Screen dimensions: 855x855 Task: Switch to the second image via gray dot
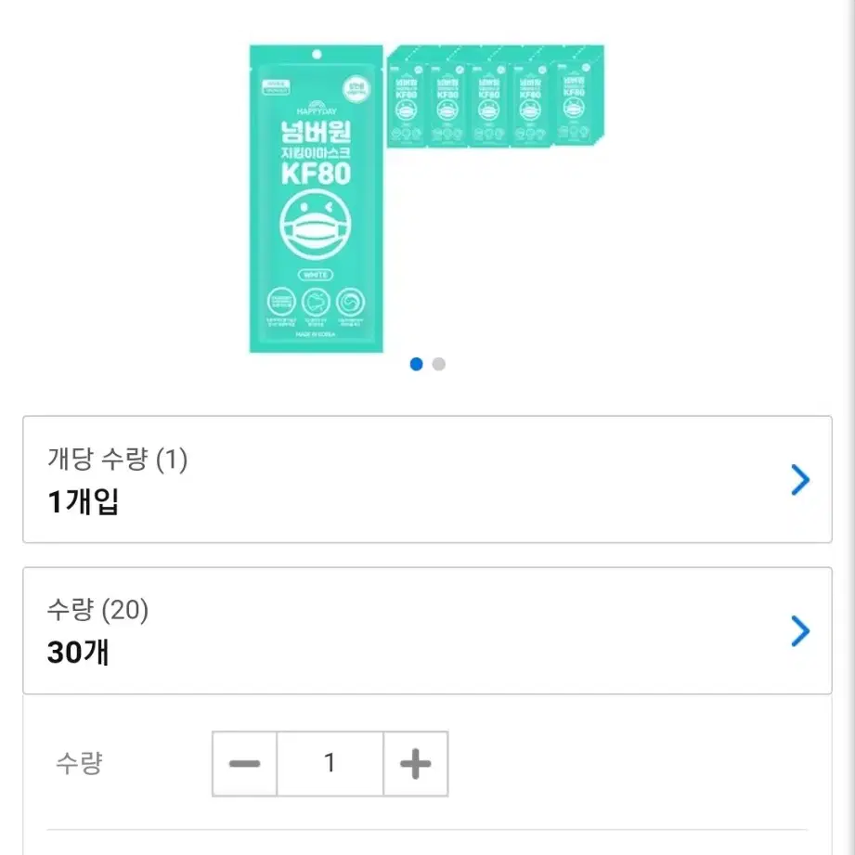coord(438,364)
